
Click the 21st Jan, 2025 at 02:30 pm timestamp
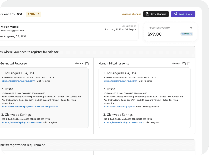pos(120,29)
